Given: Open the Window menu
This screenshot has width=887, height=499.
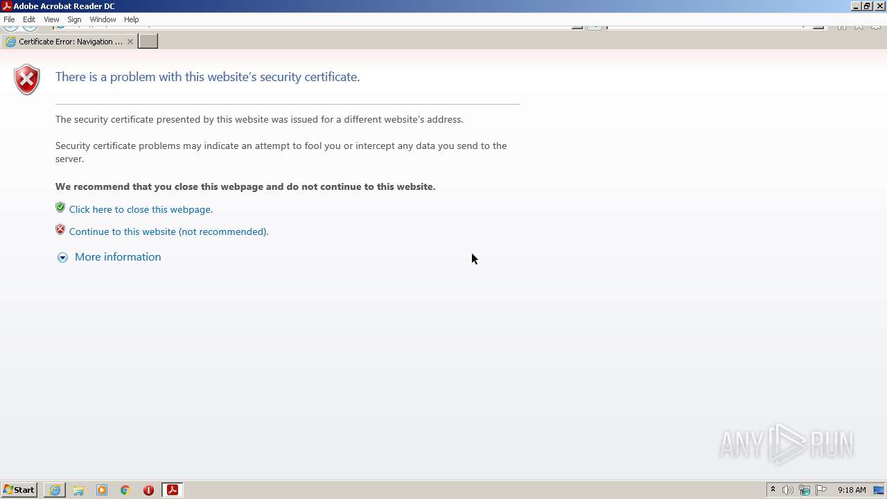Looking at the screenshot, I should 103,19.
